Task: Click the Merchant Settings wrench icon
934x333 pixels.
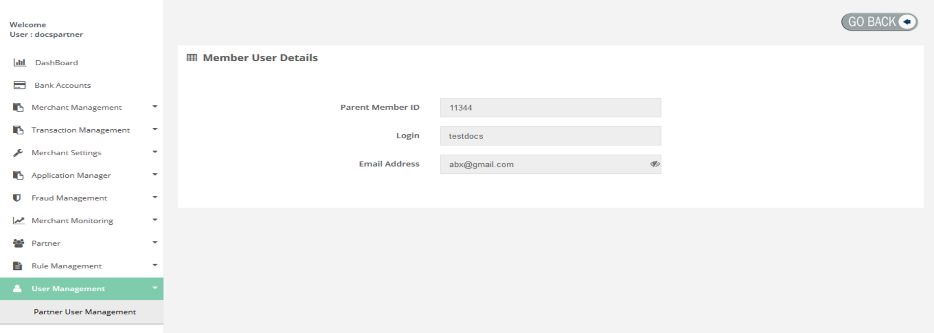Action: (18, 153)
